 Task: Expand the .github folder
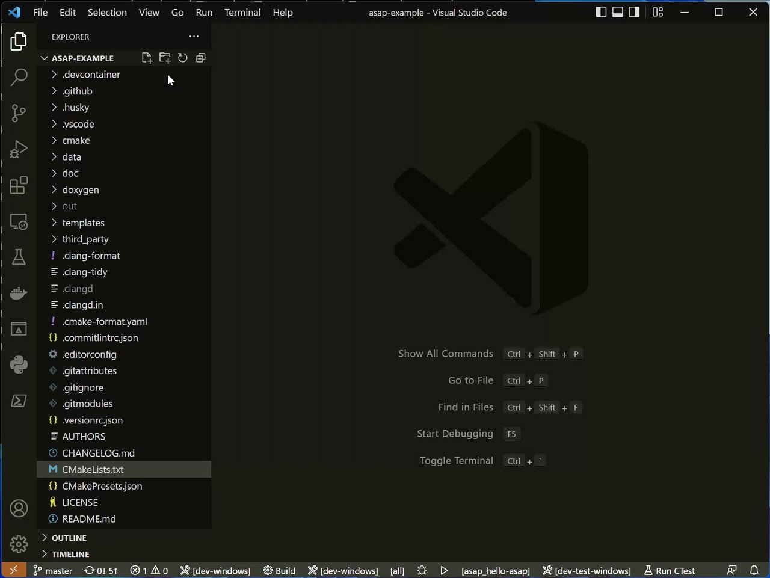click(x=124, y=91)
